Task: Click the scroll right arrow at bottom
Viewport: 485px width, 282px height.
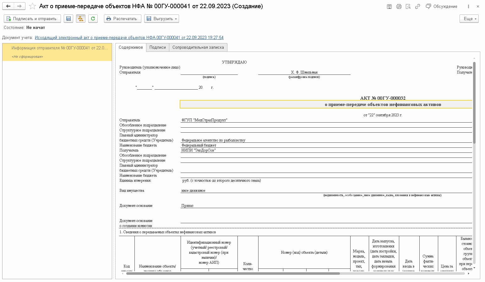Action: (x=469, y=274)
